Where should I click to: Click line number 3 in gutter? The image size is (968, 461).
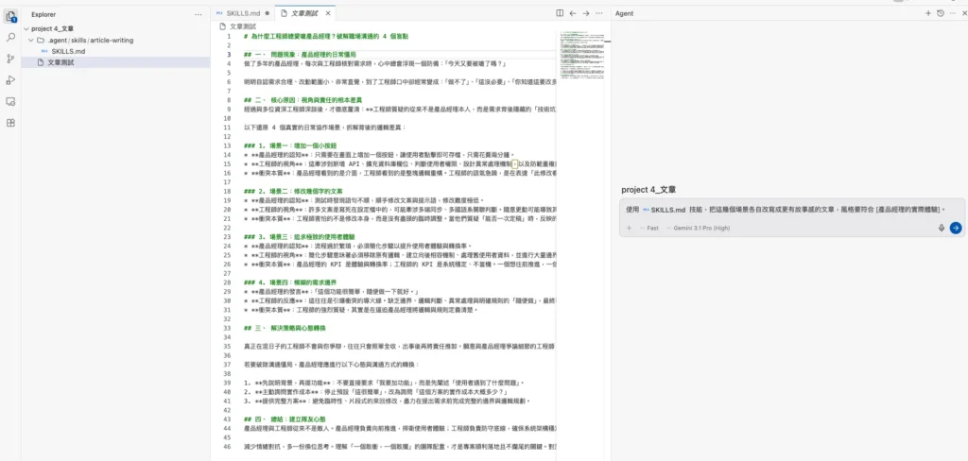click(229, 54)
